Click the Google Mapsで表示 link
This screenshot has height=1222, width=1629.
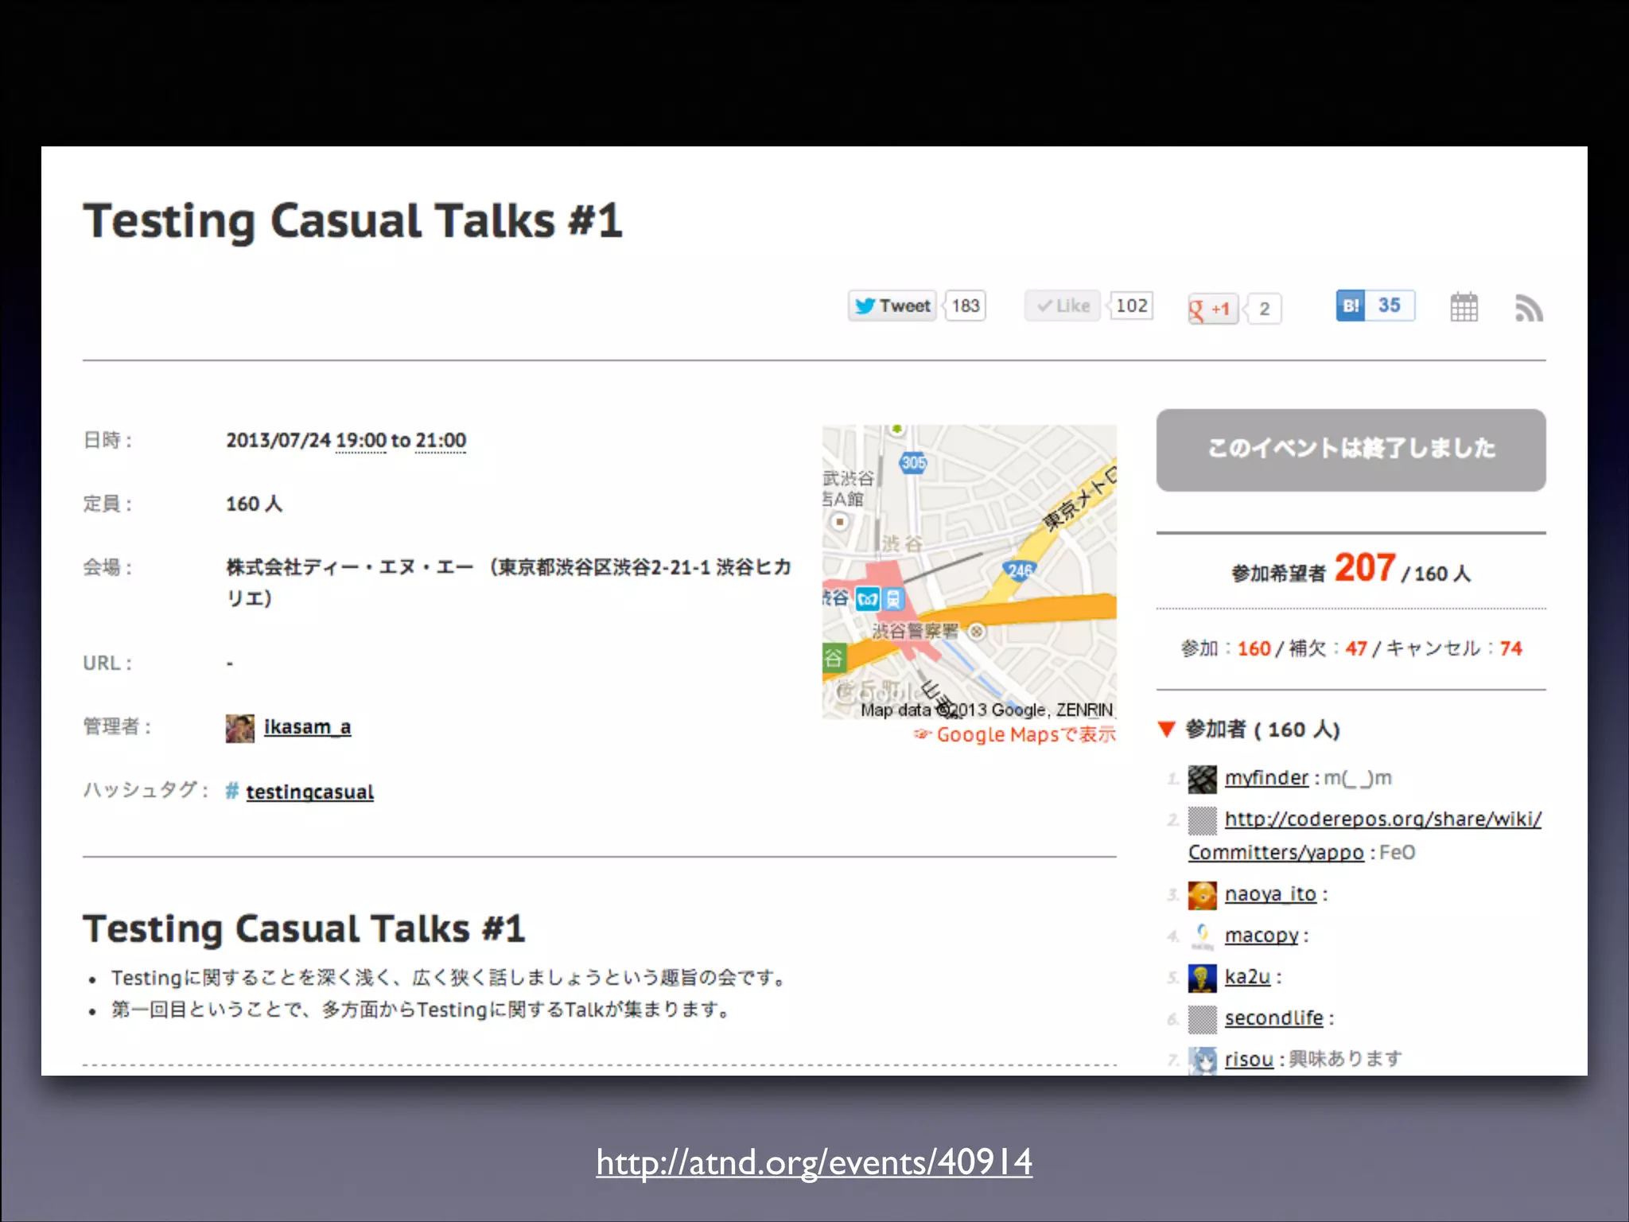click(1024, 734)
